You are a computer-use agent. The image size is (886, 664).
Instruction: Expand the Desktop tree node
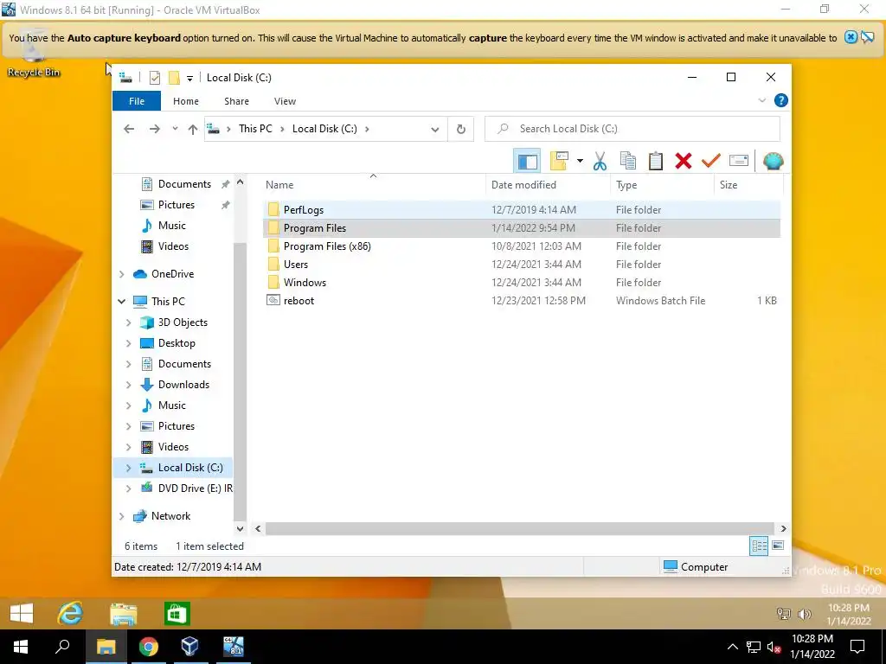click(128, 343)
